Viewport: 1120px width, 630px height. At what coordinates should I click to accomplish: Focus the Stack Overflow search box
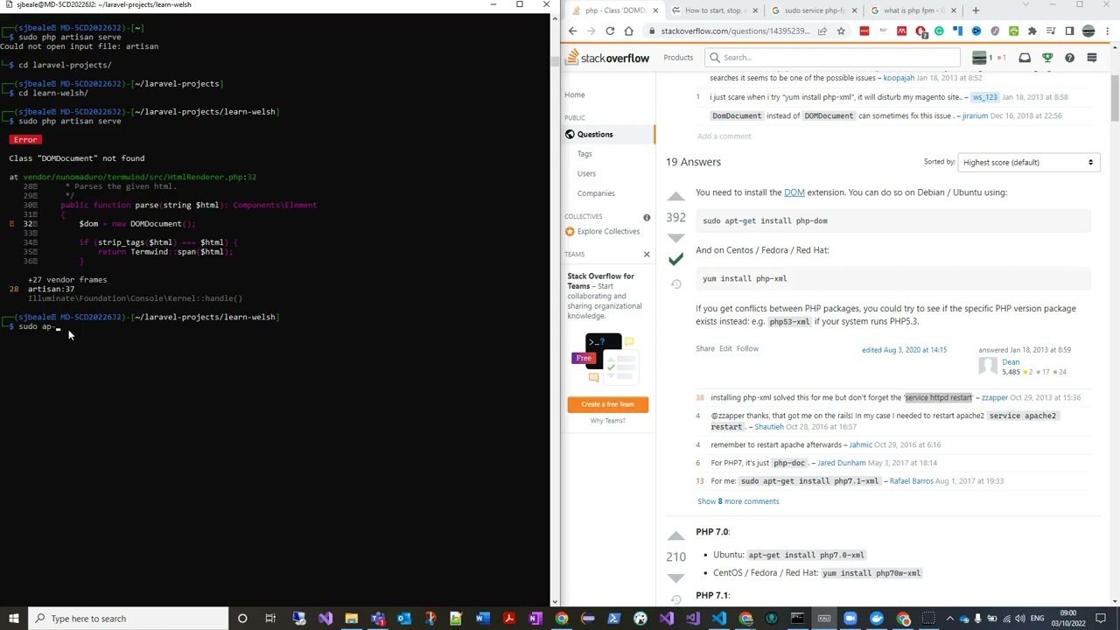click(833, 58)
